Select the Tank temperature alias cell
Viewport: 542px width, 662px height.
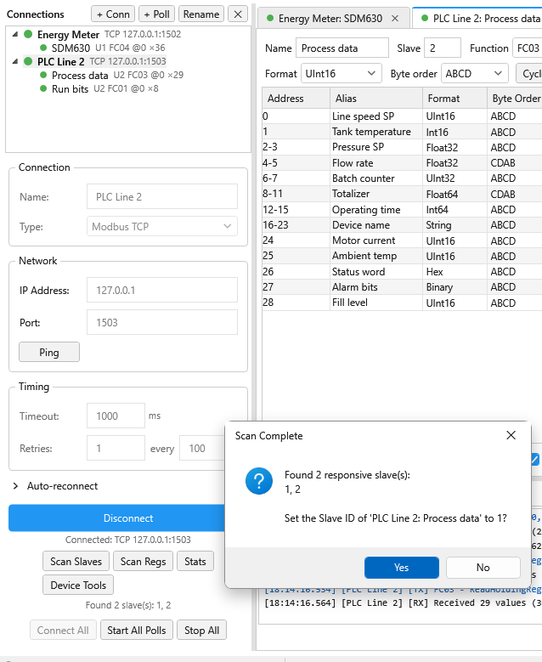pyautogui.click(x=376, y=132)
